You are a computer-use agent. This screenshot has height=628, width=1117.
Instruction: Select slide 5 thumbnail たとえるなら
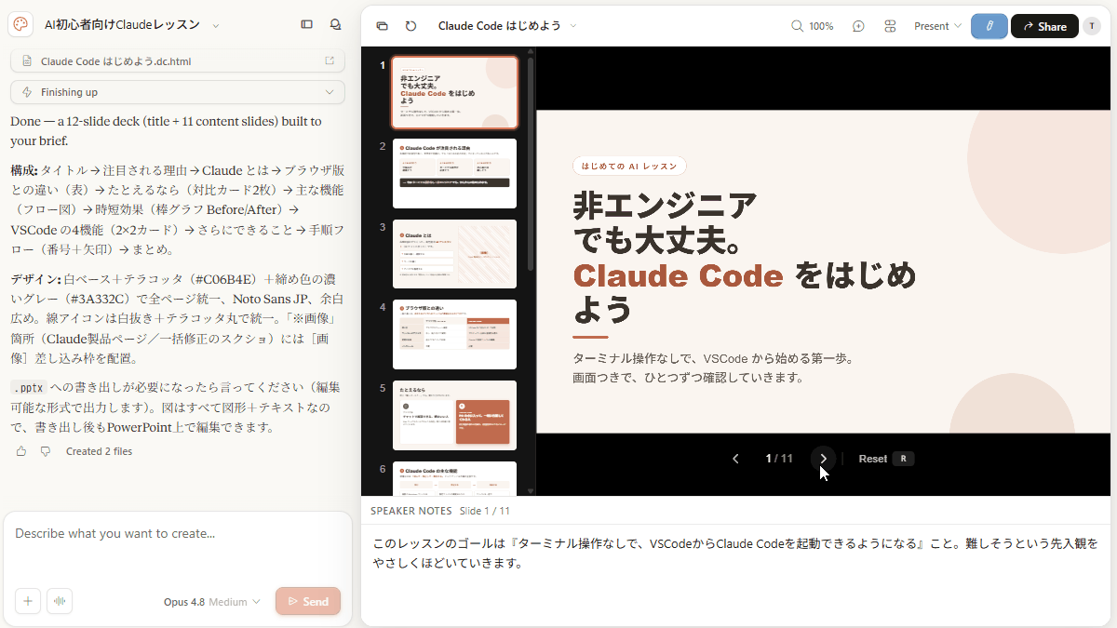click(x=454, y=415)
